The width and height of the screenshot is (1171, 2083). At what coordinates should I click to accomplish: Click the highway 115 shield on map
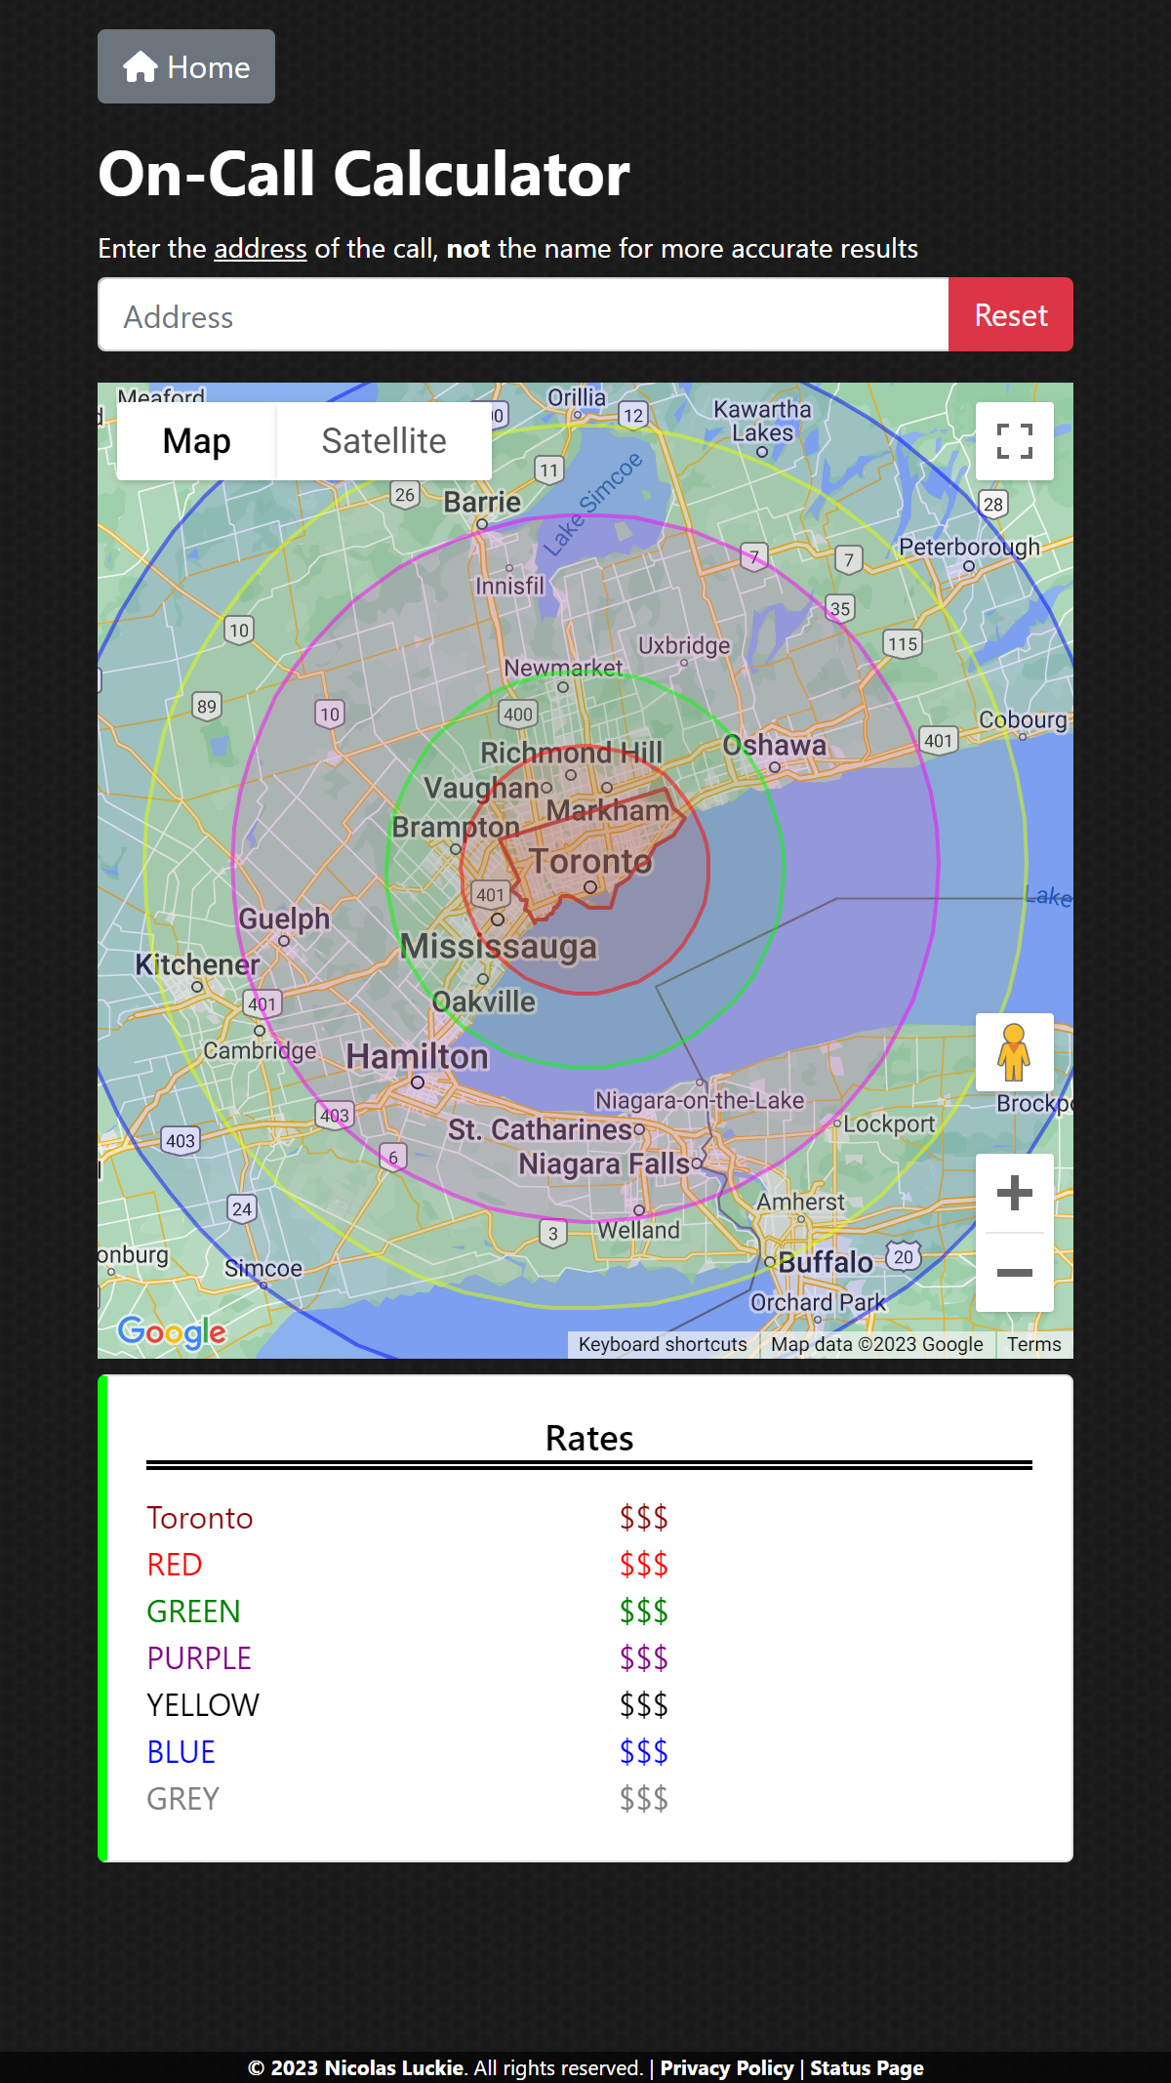pyautogui.click(x=903, y=644)
